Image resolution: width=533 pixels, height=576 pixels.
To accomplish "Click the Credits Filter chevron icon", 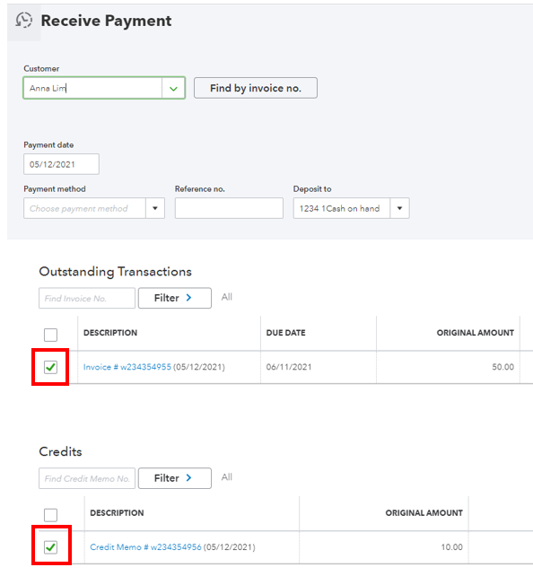I will coord(188,477).
